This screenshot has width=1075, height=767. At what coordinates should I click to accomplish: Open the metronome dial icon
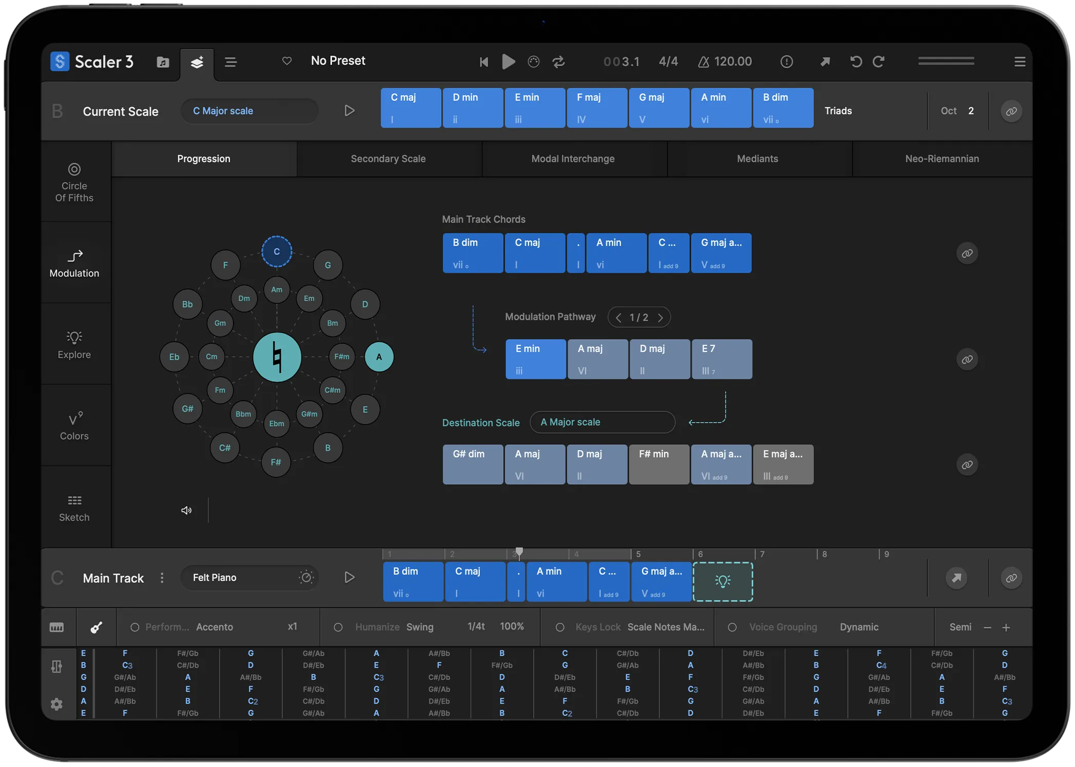point(534,62)
